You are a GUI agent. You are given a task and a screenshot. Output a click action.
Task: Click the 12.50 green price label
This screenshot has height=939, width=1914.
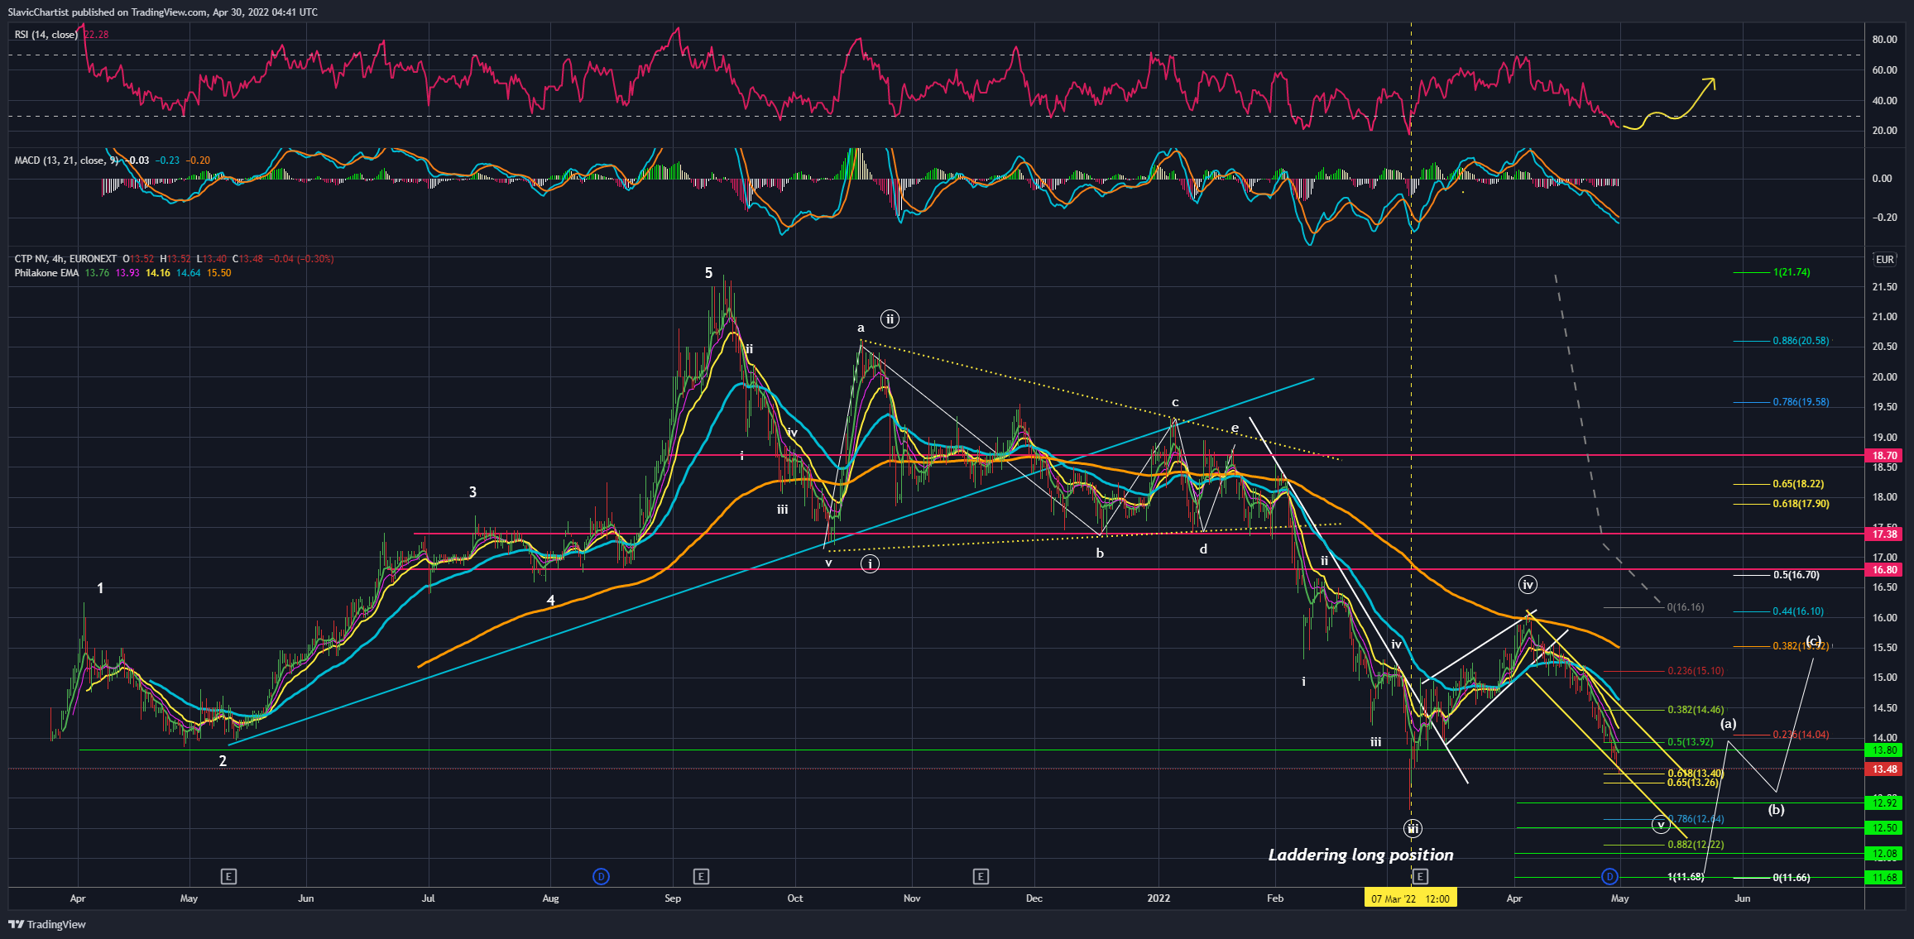[1884, 828]
